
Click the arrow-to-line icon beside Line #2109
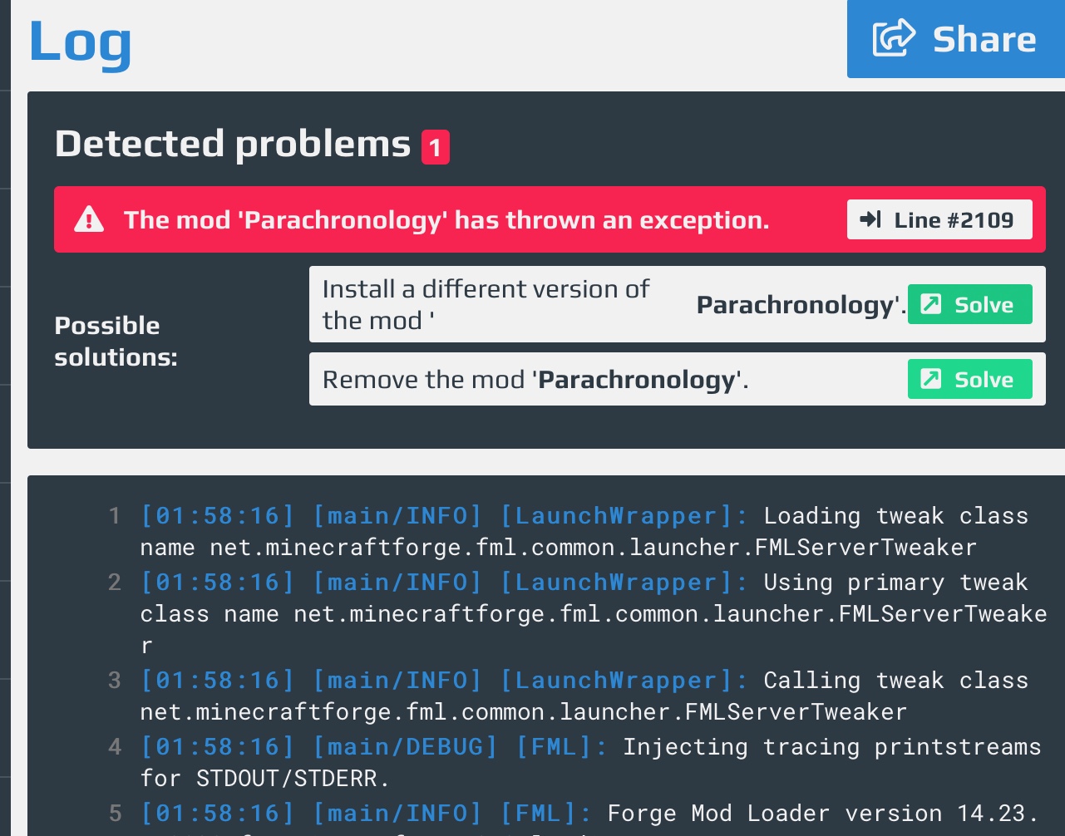[870, 219]
